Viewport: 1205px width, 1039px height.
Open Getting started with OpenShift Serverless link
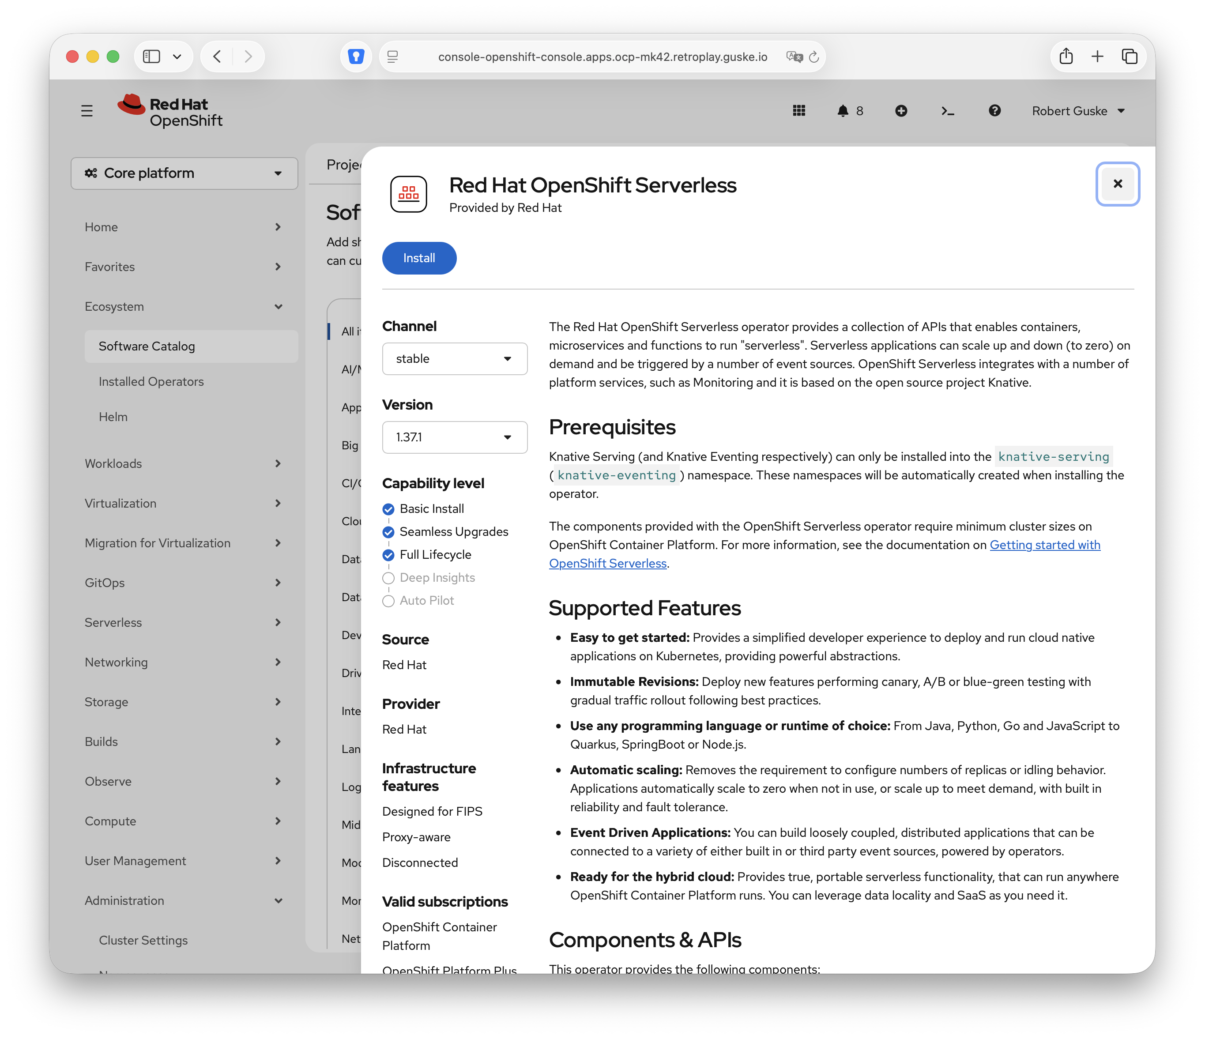point(825,554)
